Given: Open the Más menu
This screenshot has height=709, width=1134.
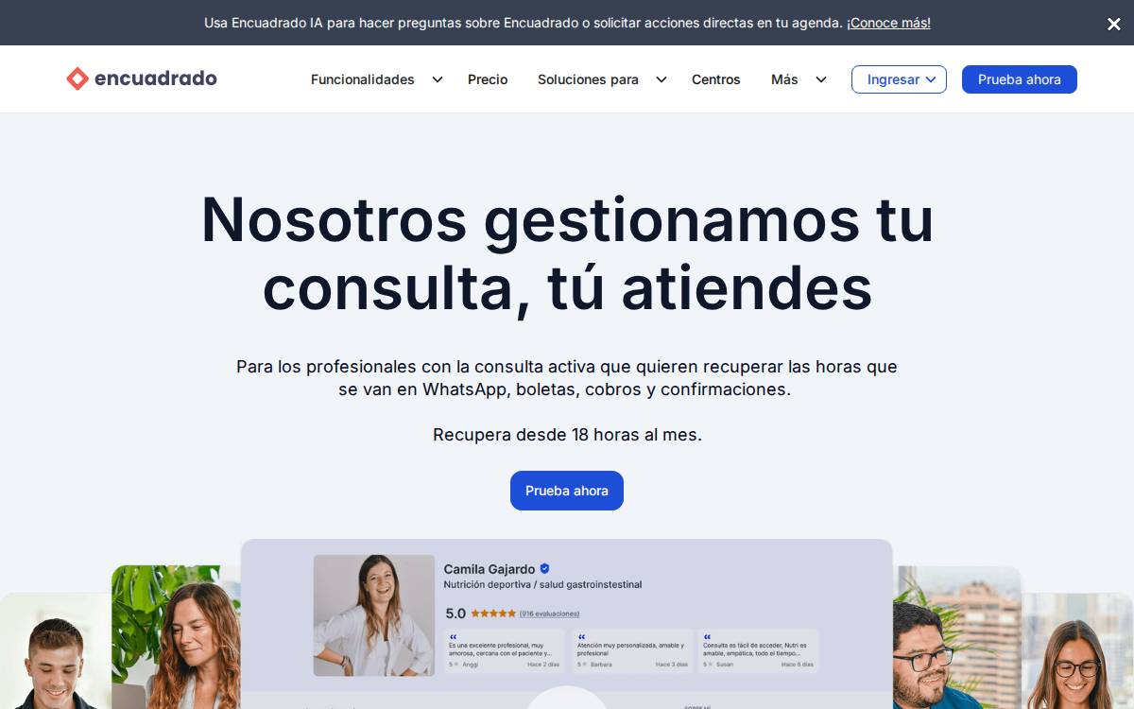Looking at the screenshot, I should click(x=784, y=79).
